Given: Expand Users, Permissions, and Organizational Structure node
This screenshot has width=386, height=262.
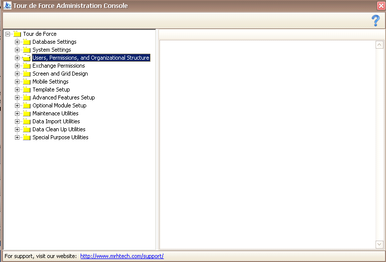Looking at the screenshot, I should point(17,58).
